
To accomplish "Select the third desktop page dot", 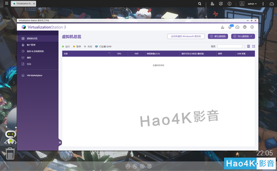I will (x=145, y=156).
